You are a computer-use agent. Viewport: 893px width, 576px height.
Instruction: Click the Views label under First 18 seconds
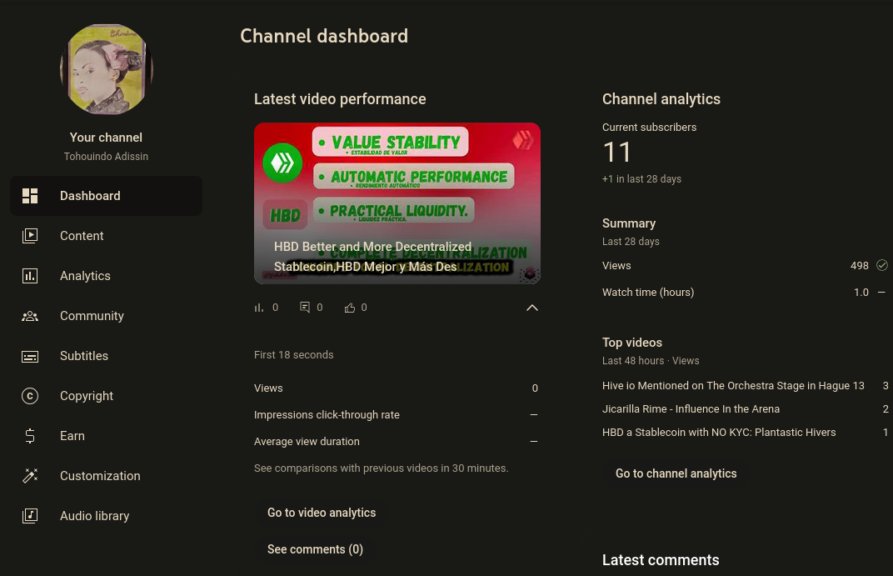pos(268,388)
